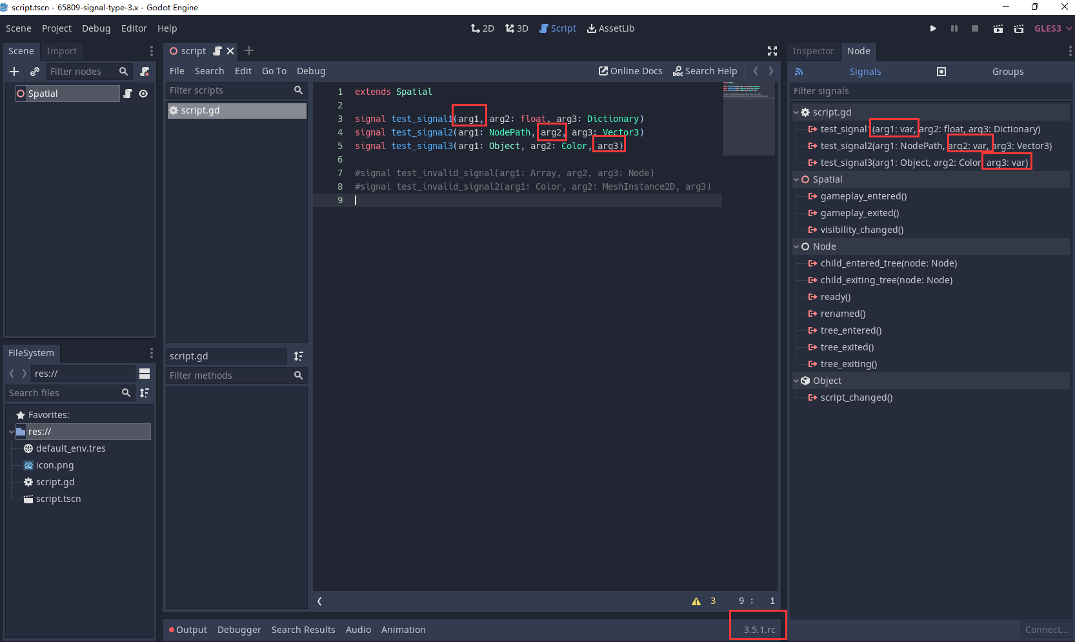Click the instance scene link icon
The width and height of the screenshot is (1075, 642).
click(35, 72)
